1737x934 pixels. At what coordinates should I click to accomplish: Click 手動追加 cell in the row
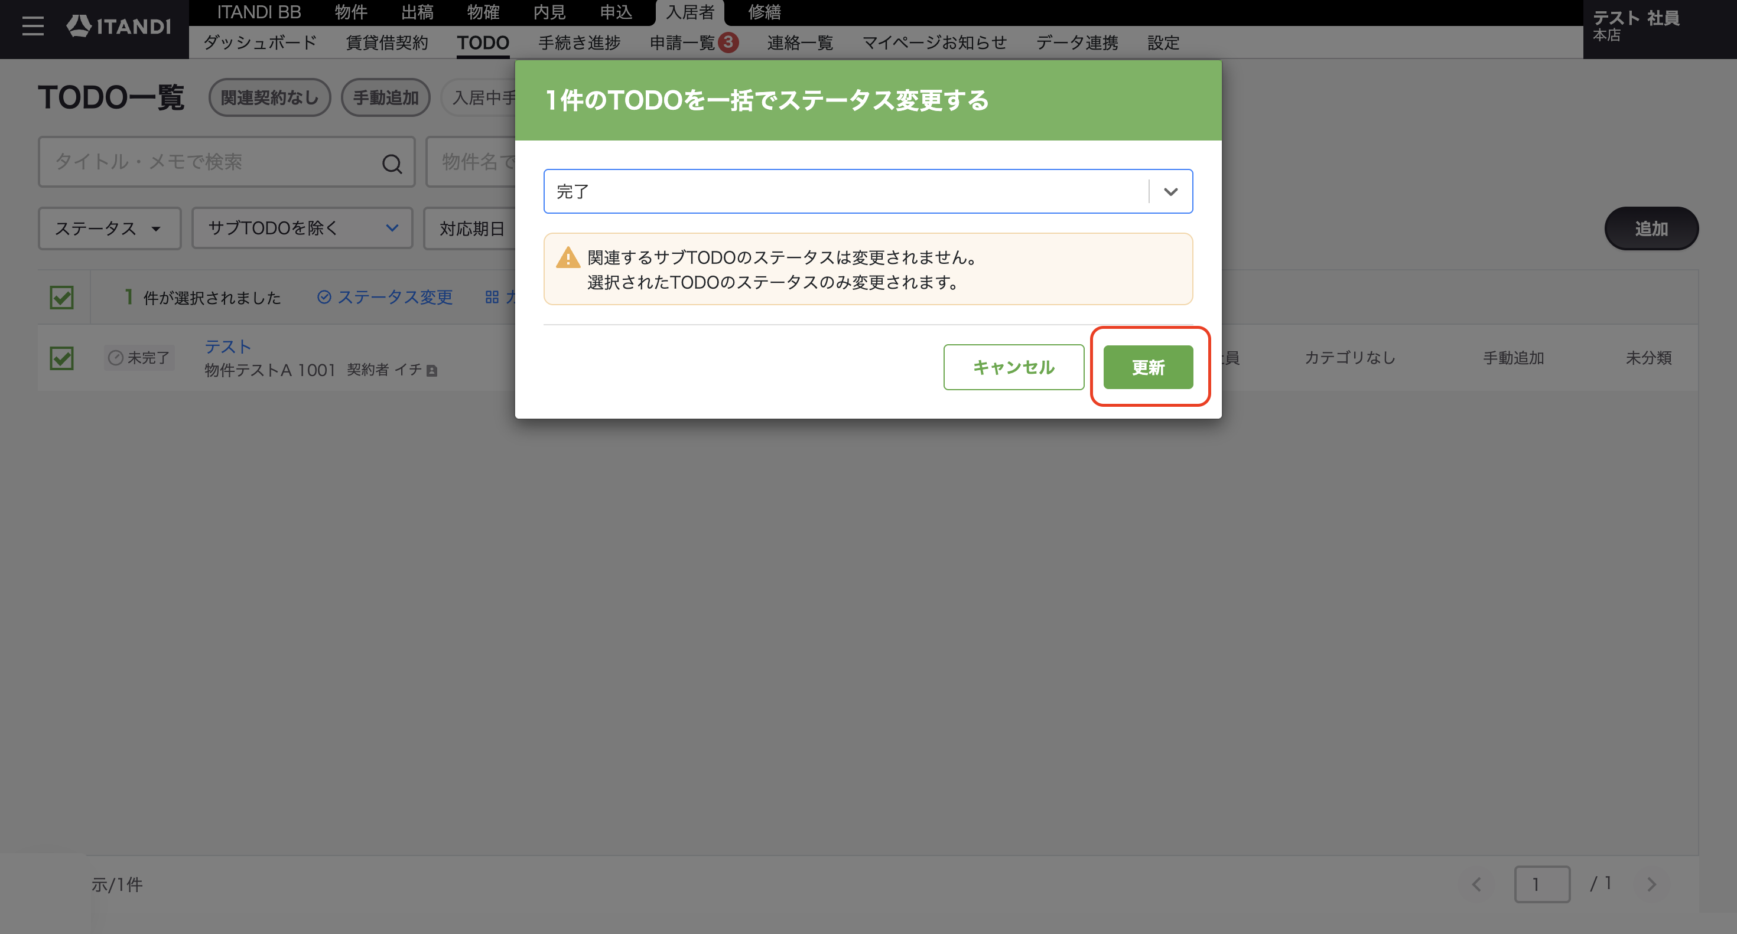1513,358
